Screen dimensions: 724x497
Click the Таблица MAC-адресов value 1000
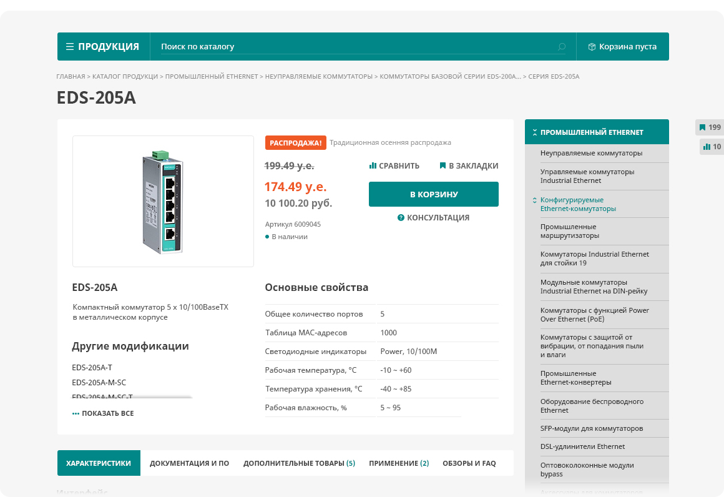click(388, 333)
